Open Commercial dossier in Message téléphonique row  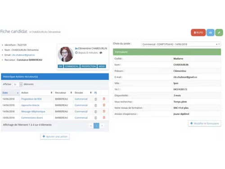(81, 111)
